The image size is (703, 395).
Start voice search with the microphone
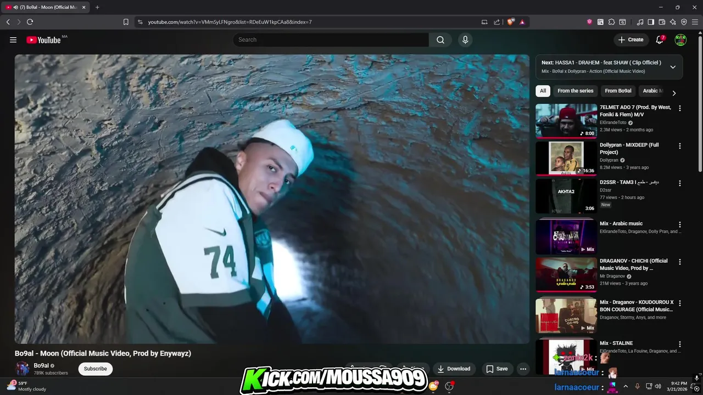[x=465, y=39]
